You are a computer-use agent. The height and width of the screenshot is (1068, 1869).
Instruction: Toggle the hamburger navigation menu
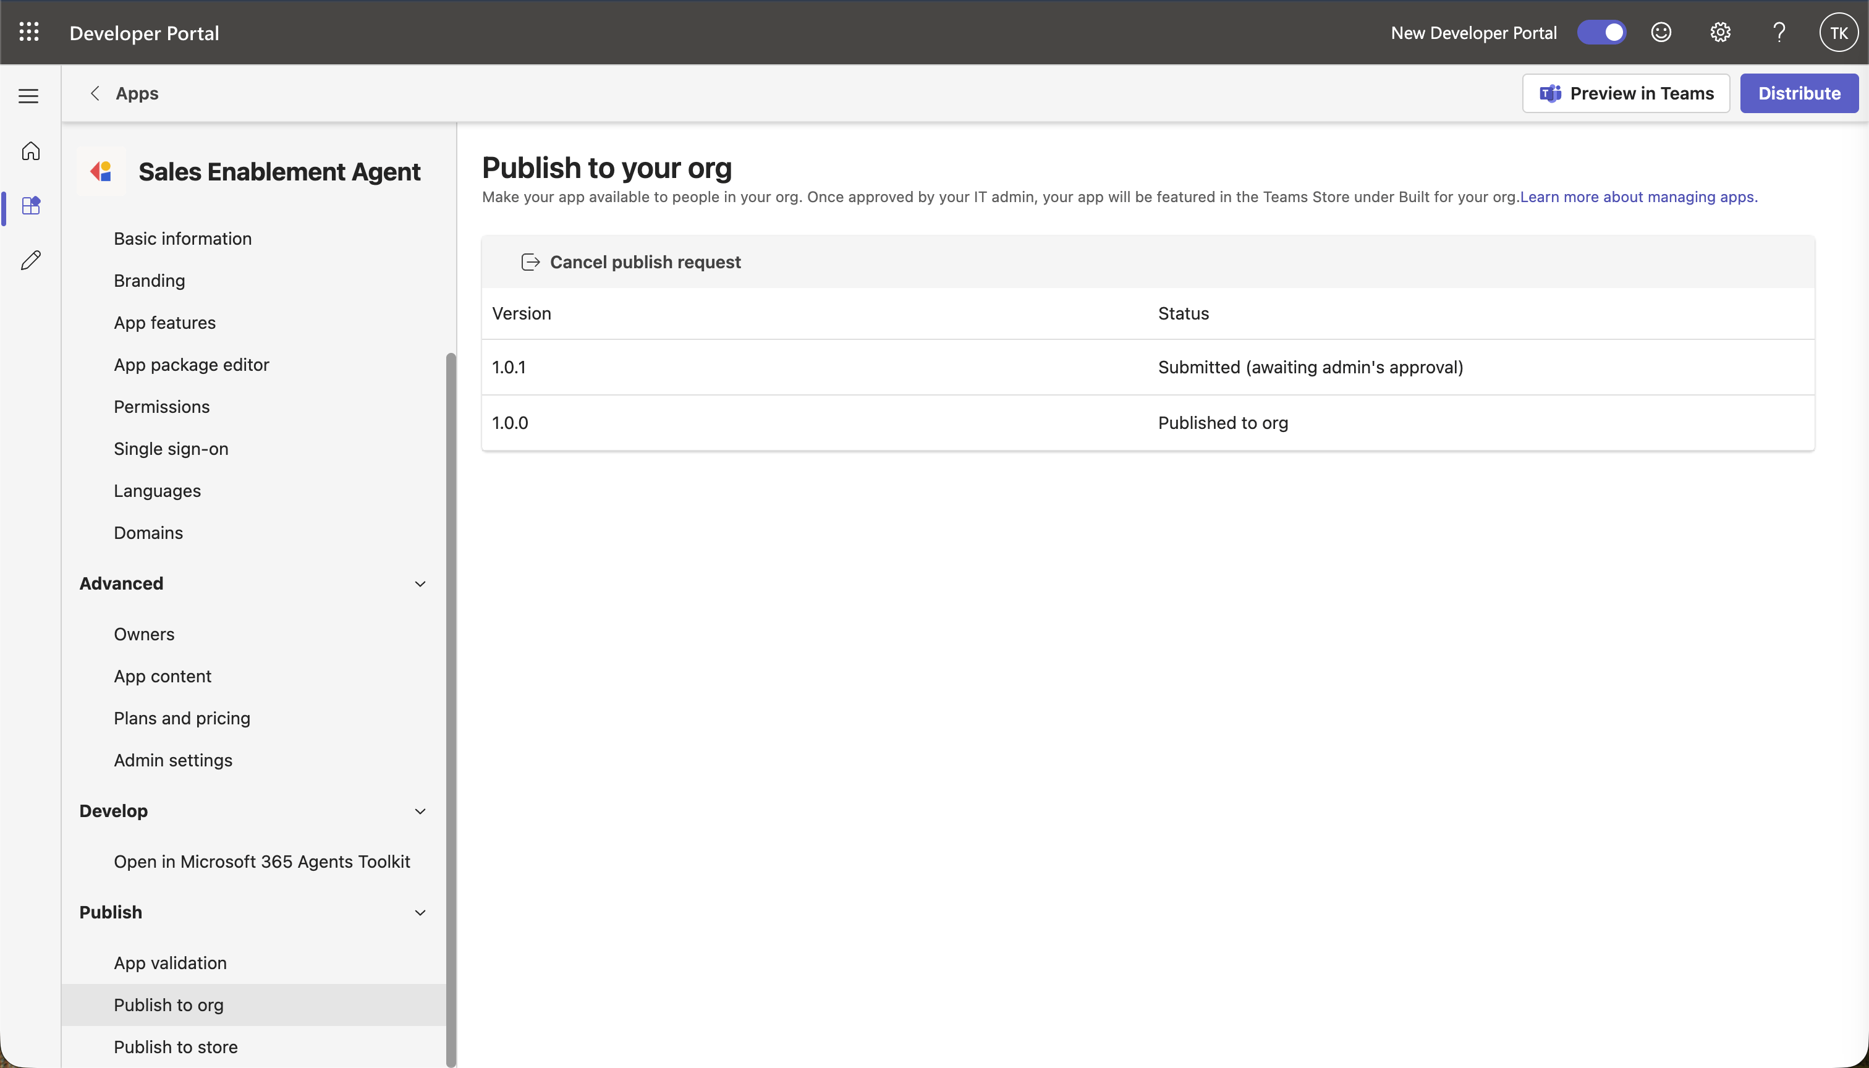coord(28,96)
